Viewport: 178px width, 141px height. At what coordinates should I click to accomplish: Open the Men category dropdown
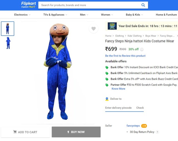pos(84,15)
